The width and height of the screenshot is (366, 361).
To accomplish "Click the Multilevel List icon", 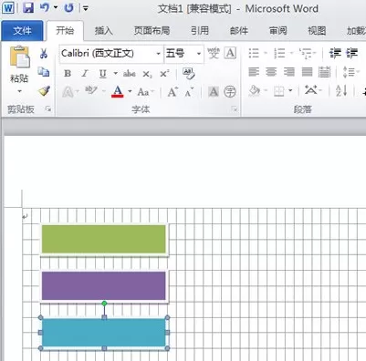I will pos(305,54).
